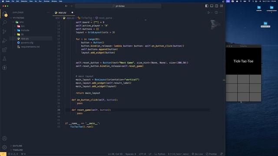This screenshot has width=278, height=156.
Task: Open the Customize Layout icon
Action: pyautogui.click(x=222, y=6)
